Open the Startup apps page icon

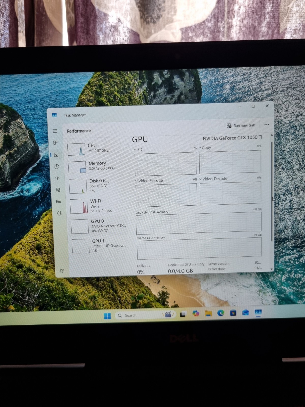point(57,178)
